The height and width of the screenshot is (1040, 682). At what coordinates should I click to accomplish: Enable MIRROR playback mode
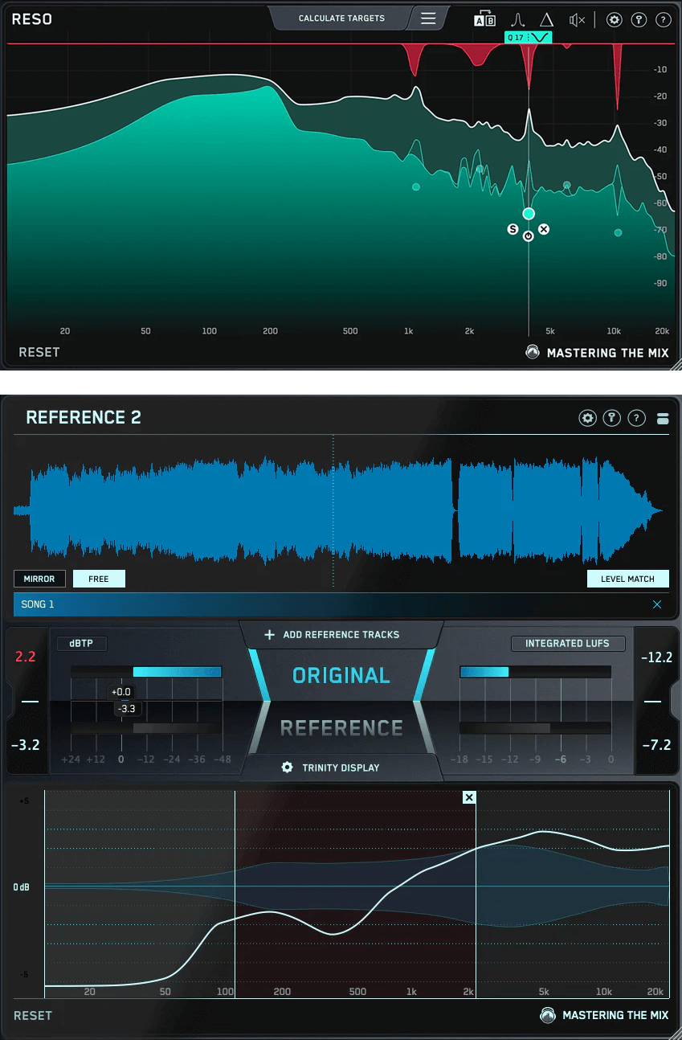point(39,579)
